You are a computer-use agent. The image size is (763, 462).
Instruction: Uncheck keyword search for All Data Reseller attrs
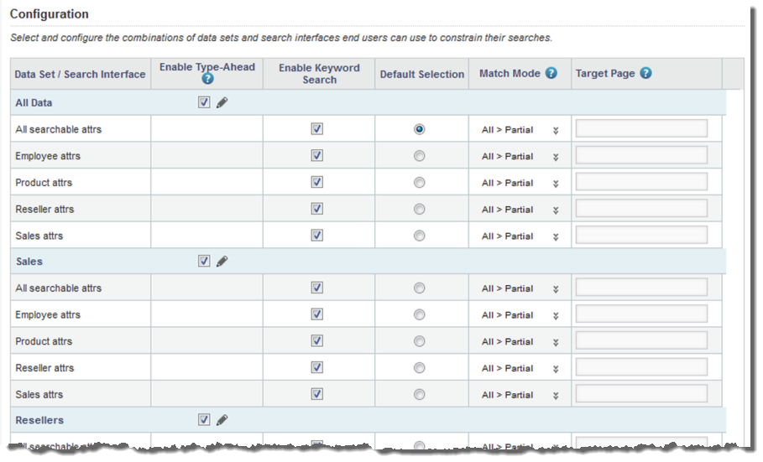(316, 209)
